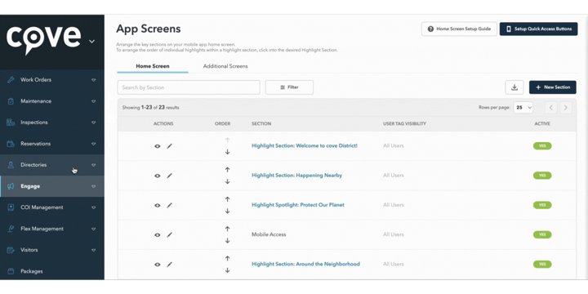Toggle the YES active badge for Mobile Access
This screenshot has height=294, width=588.
[542, 234]
